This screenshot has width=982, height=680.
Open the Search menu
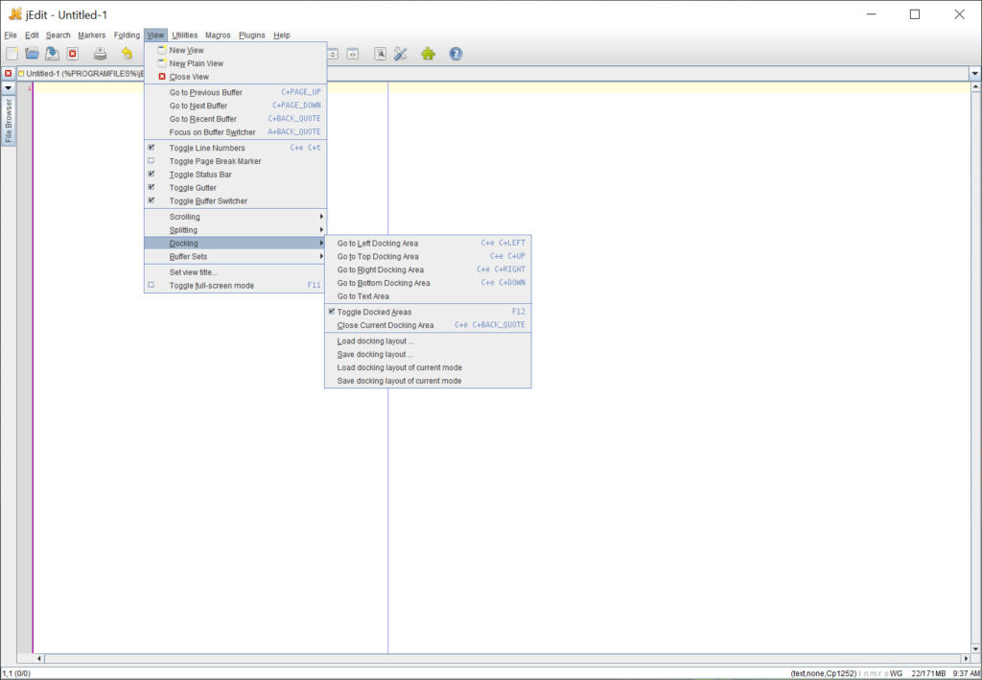click(58, 35)
